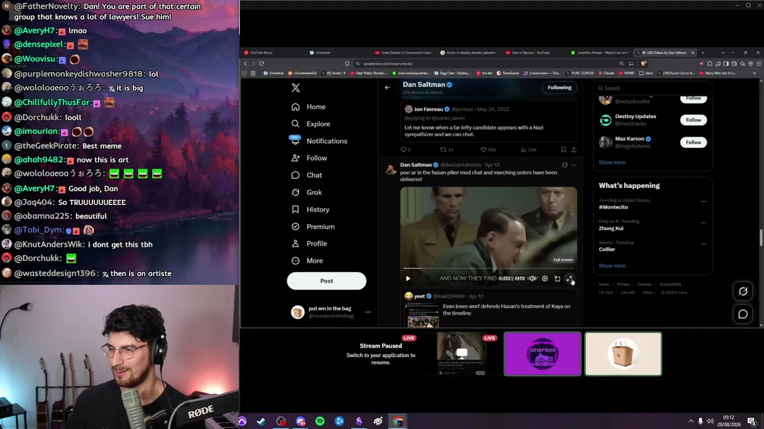764x429 pixels.
Task: Go to Home in X sidebar
Action: [x=309, y=107]
